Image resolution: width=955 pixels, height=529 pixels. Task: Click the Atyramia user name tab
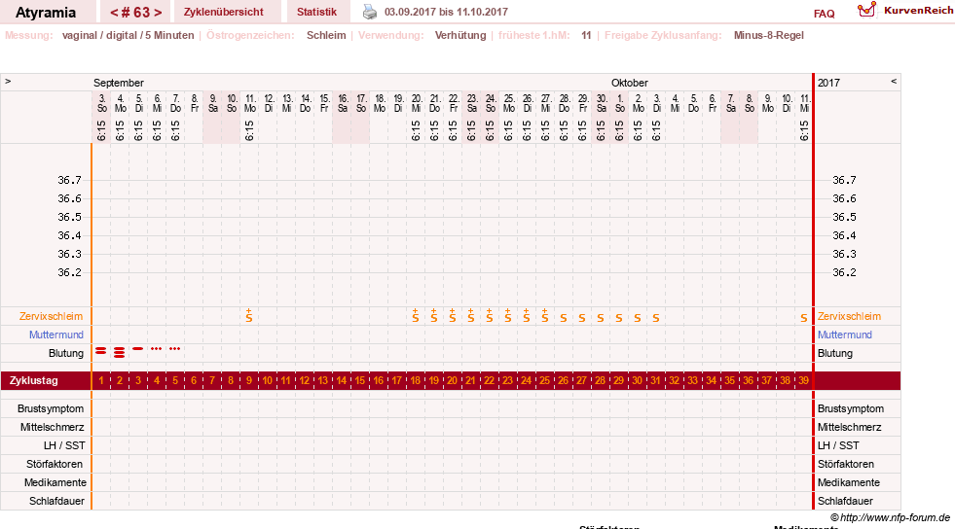(46, 13)
